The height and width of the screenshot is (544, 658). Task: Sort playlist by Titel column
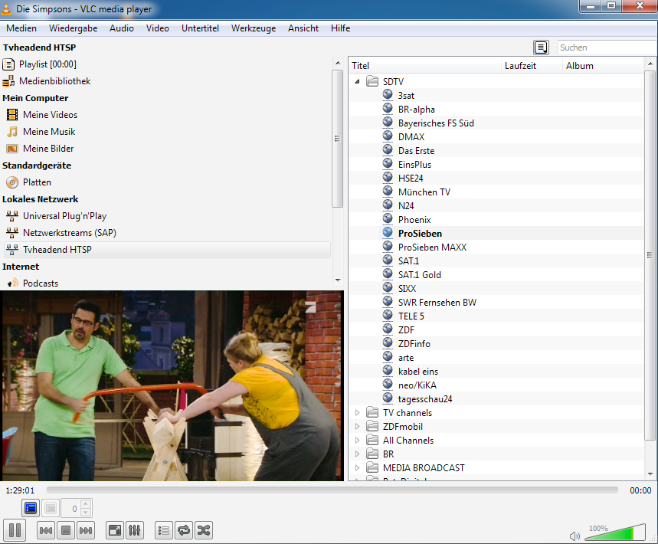coord(425,65)
